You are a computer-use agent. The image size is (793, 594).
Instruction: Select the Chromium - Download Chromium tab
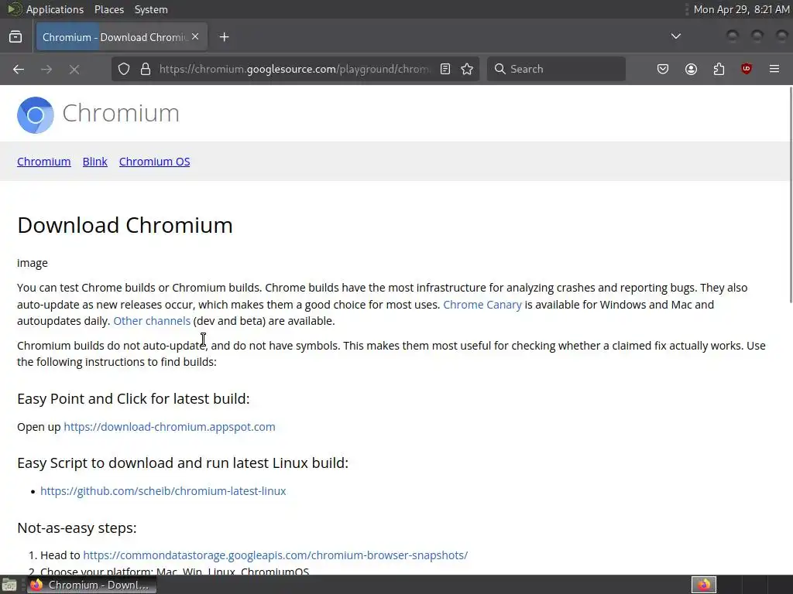click(122, 37)
